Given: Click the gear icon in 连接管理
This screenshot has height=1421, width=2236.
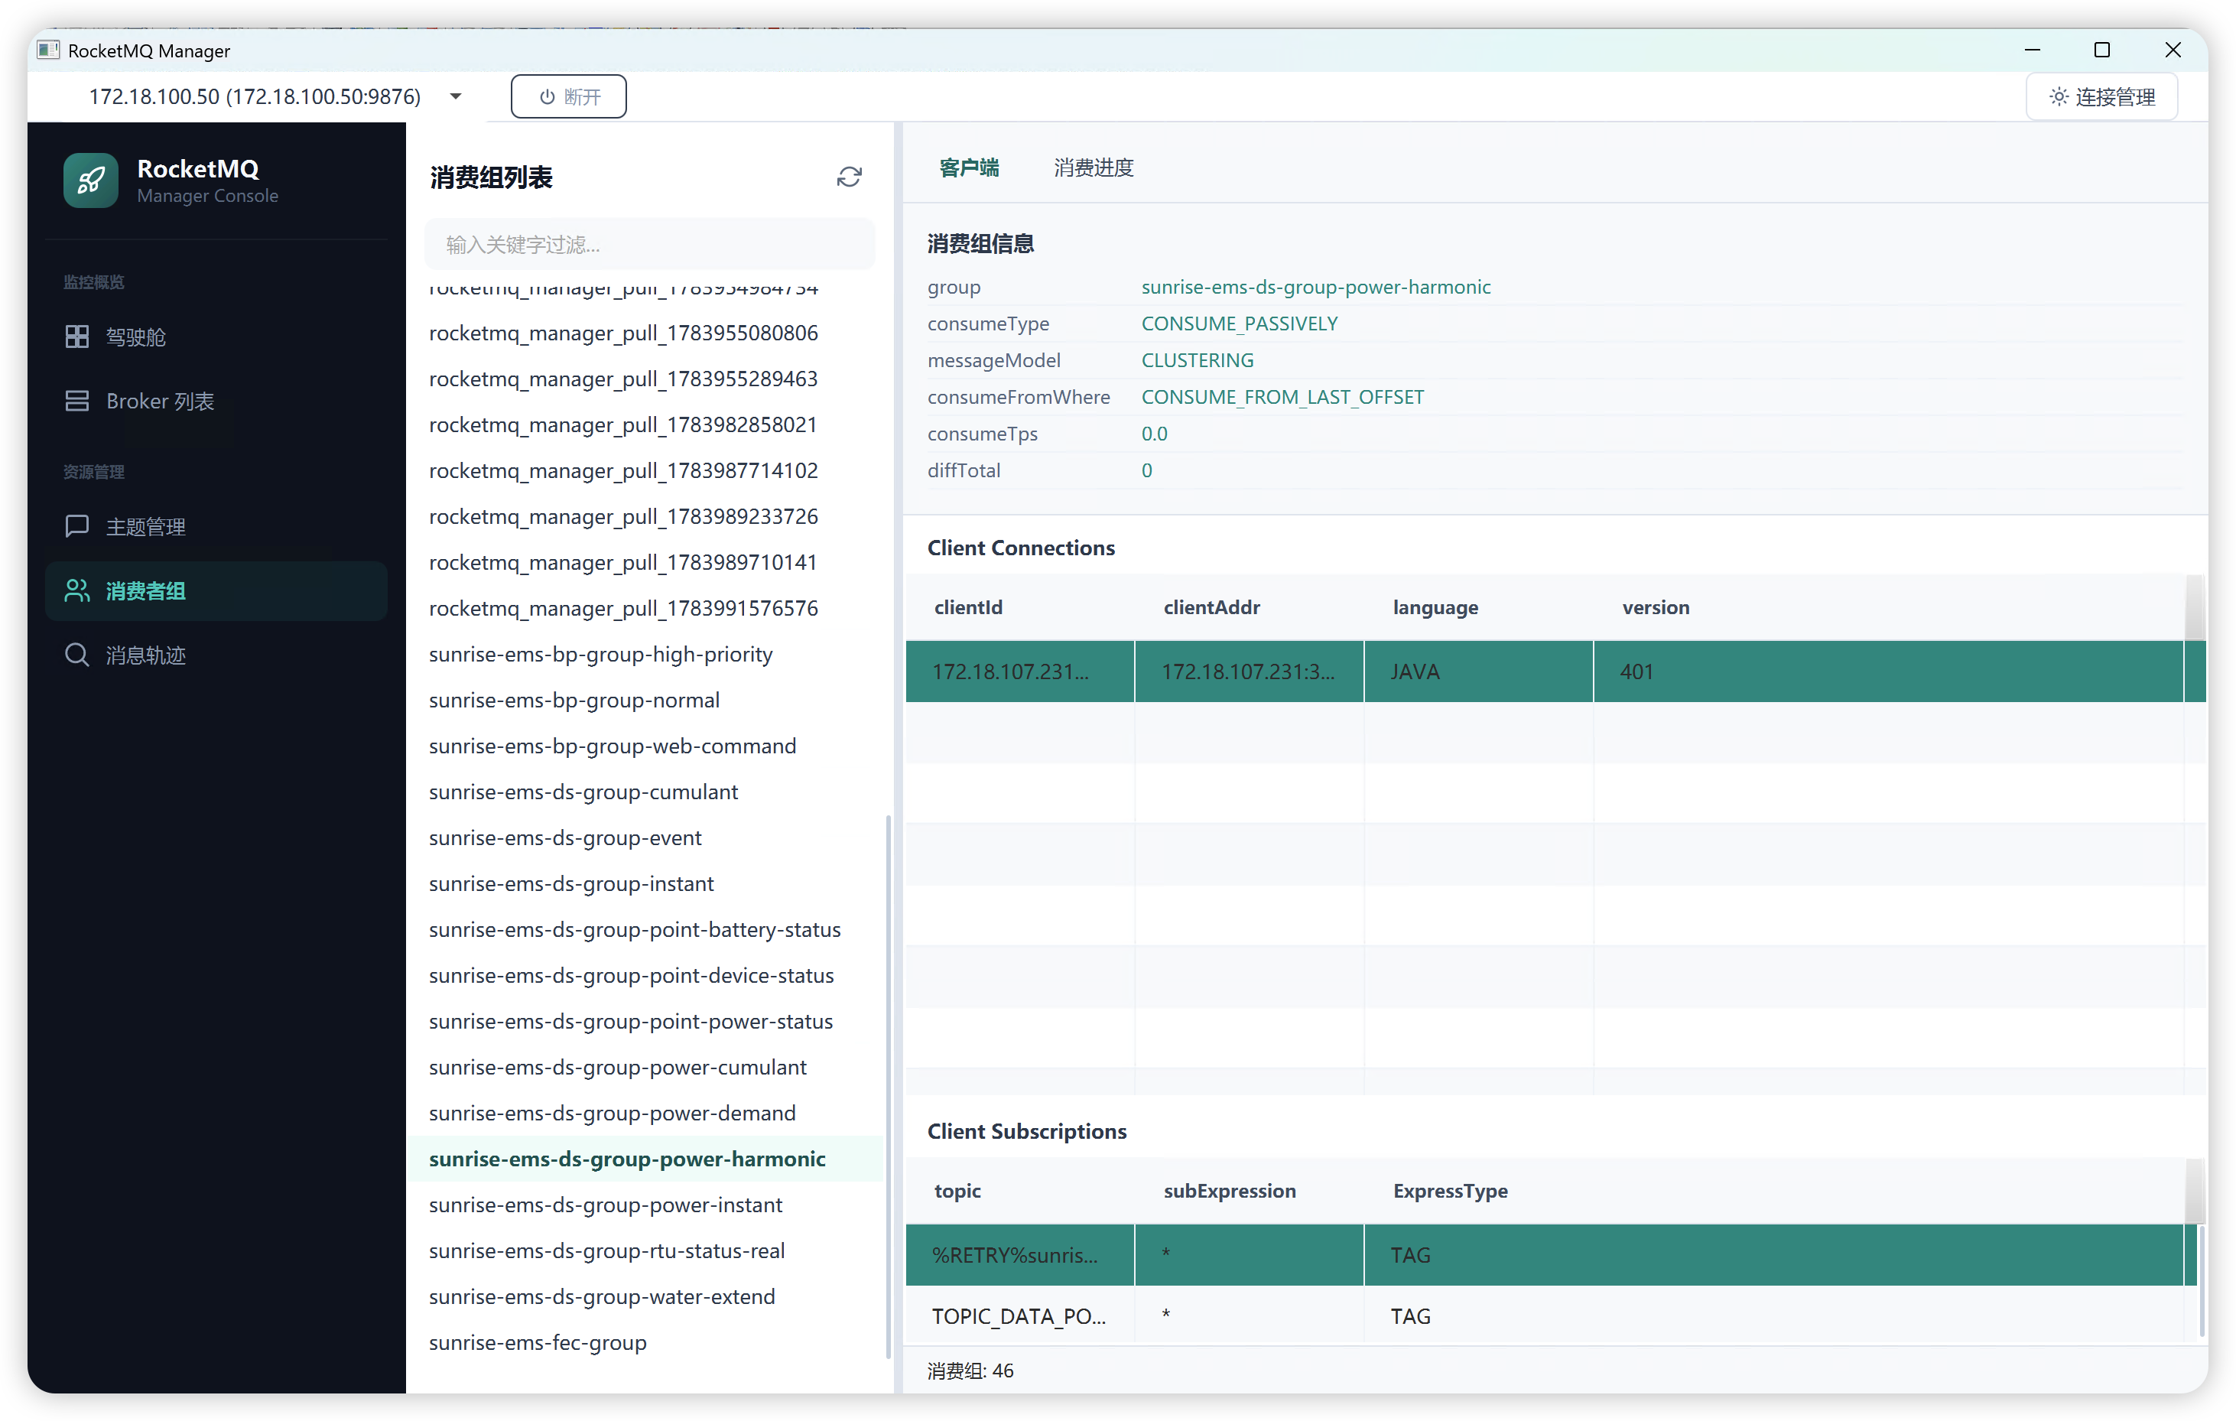Looking at the screenshot, I should coord(2059,96).
